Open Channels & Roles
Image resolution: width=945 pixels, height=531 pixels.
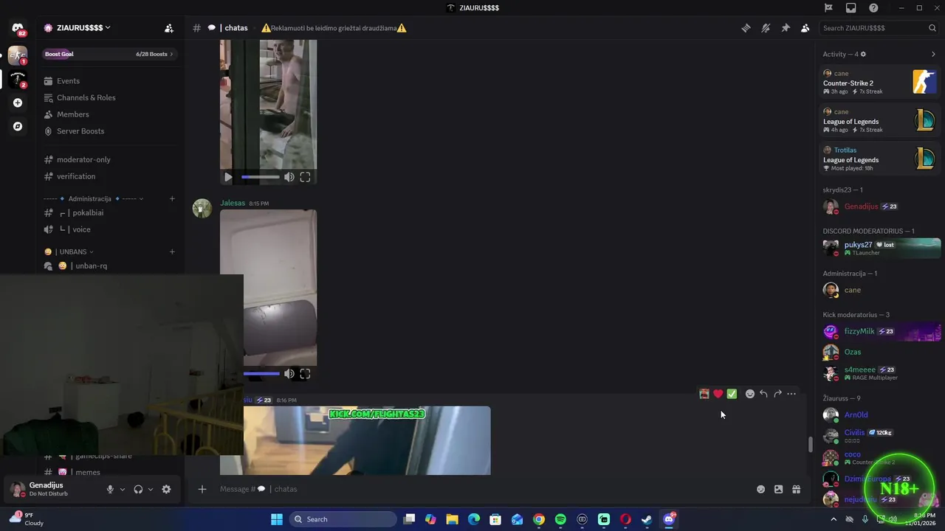click(109, 97)
